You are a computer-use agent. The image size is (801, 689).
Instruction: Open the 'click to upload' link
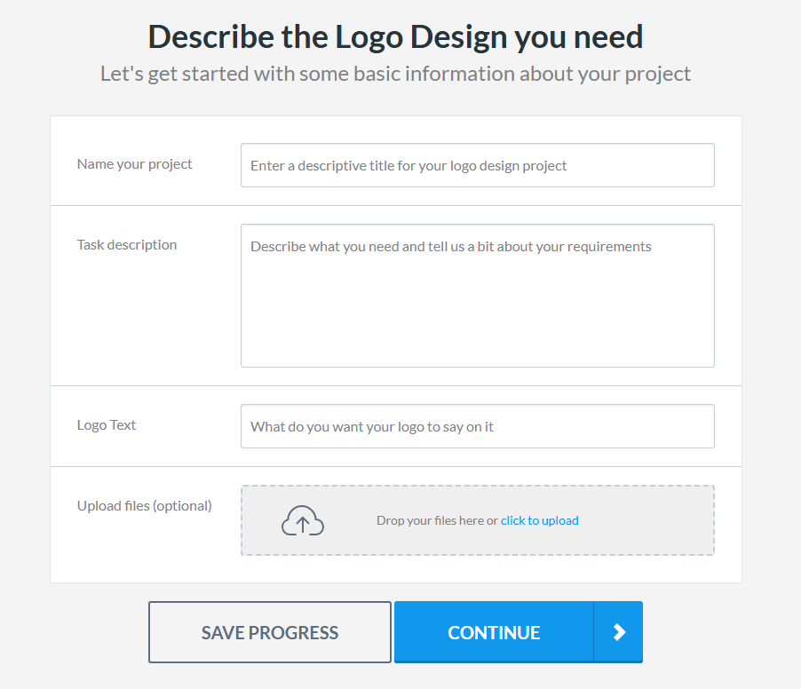540,521
